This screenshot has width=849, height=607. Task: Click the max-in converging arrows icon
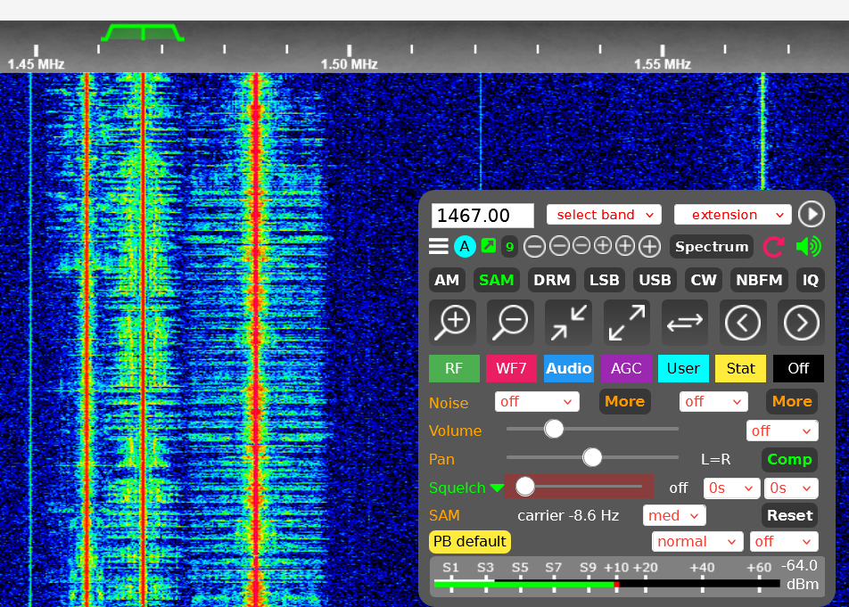[568, 322]
